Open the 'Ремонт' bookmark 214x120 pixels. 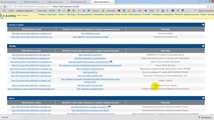pyautogui.click(x=96, y=10)
